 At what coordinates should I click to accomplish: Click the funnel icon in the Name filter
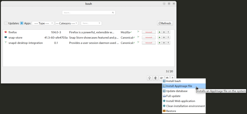(99, 23)
